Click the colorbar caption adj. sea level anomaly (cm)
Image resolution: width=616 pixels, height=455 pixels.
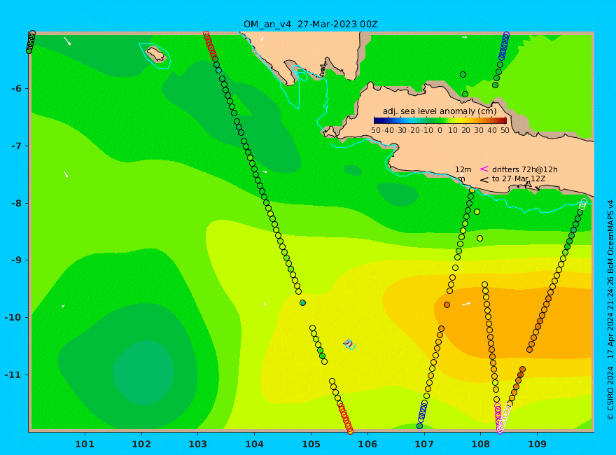point(440,111)
